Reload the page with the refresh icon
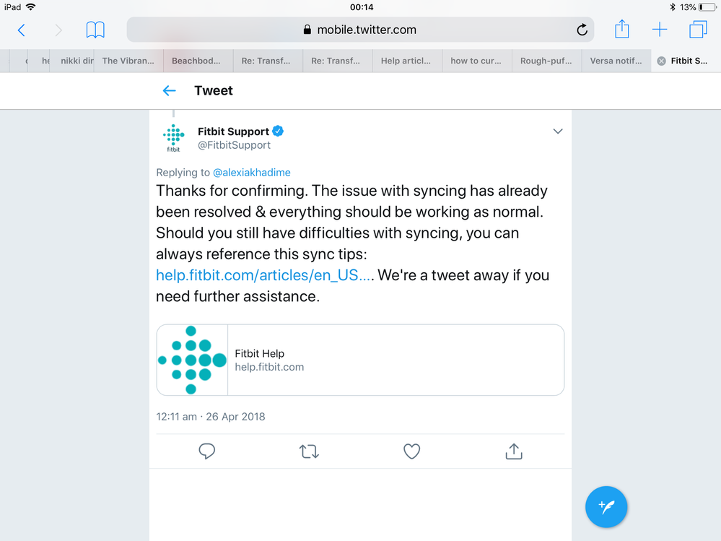 coord(582,30)
